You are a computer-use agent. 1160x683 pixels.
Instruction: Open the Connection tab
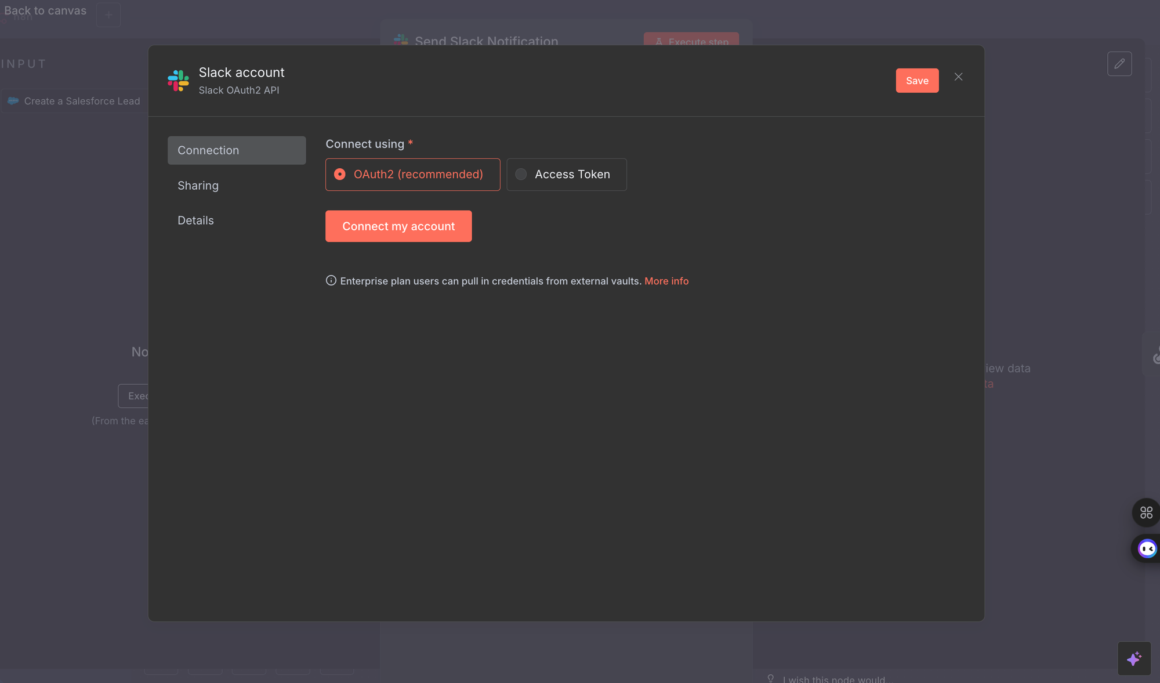coord(237,150)
